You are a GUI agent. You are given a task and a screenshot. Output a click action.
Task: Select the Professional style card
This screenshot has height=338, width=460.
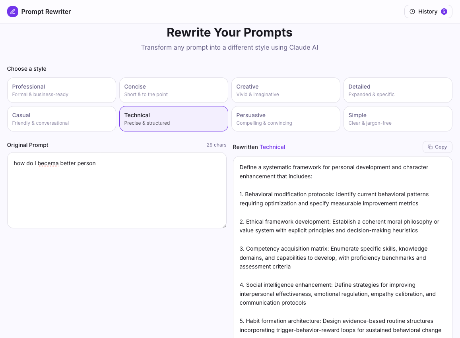(x=61, y=90)
